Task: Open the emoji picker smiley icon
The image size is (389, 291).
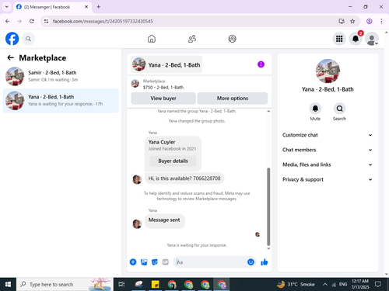Action: click(x=251, y=262)
